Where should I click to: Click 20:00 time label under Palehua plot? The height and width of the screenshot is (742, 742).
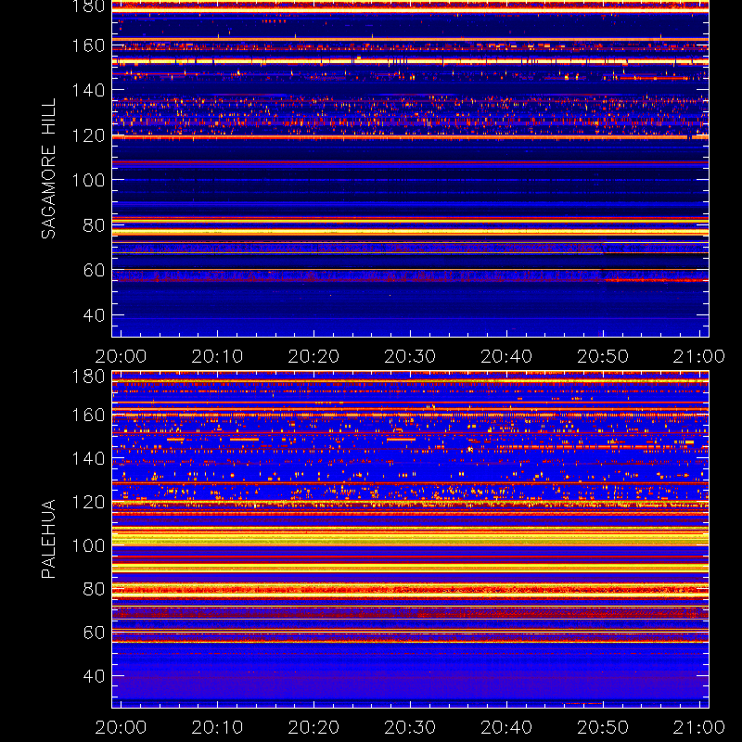[121, 727]
